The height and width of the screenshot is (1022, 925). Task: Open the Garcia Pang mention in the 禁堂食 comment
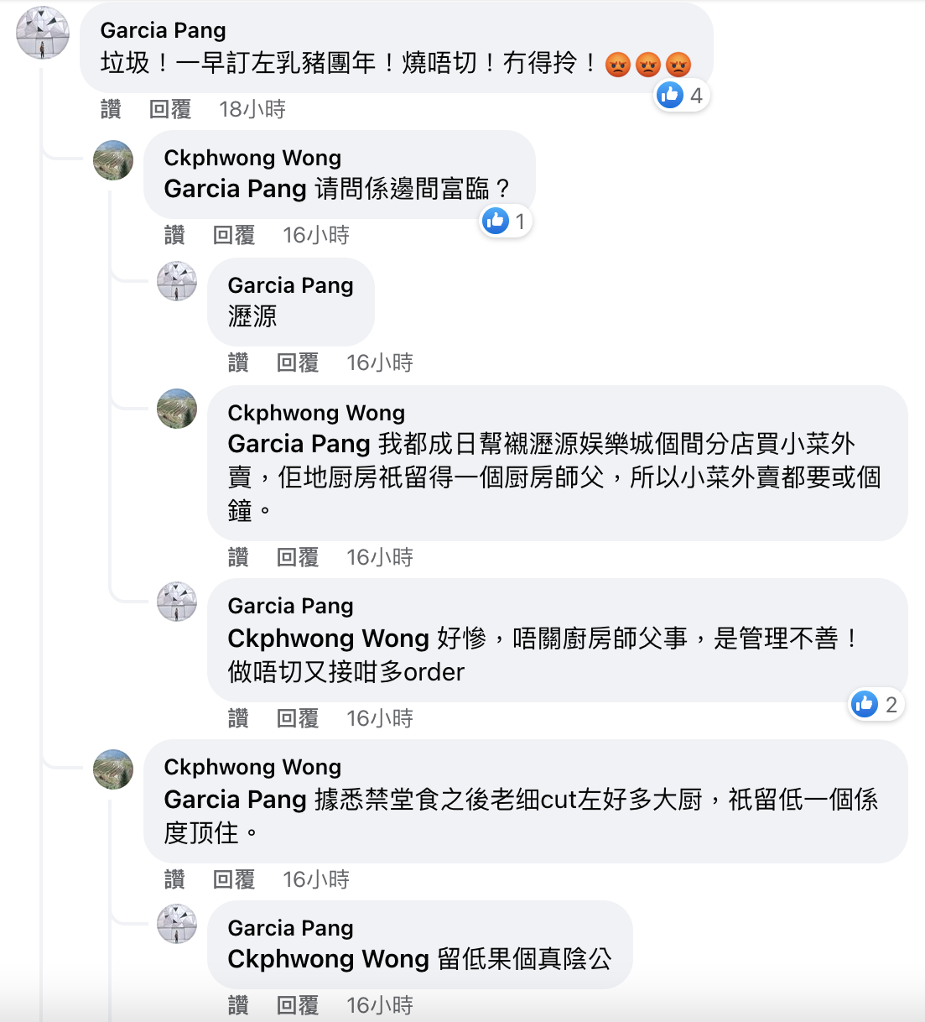(x=235, y=800)
